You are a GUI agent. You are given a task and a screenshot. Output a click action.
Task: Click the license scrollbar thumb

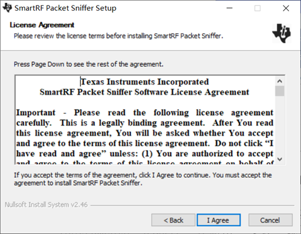point(280,91)
